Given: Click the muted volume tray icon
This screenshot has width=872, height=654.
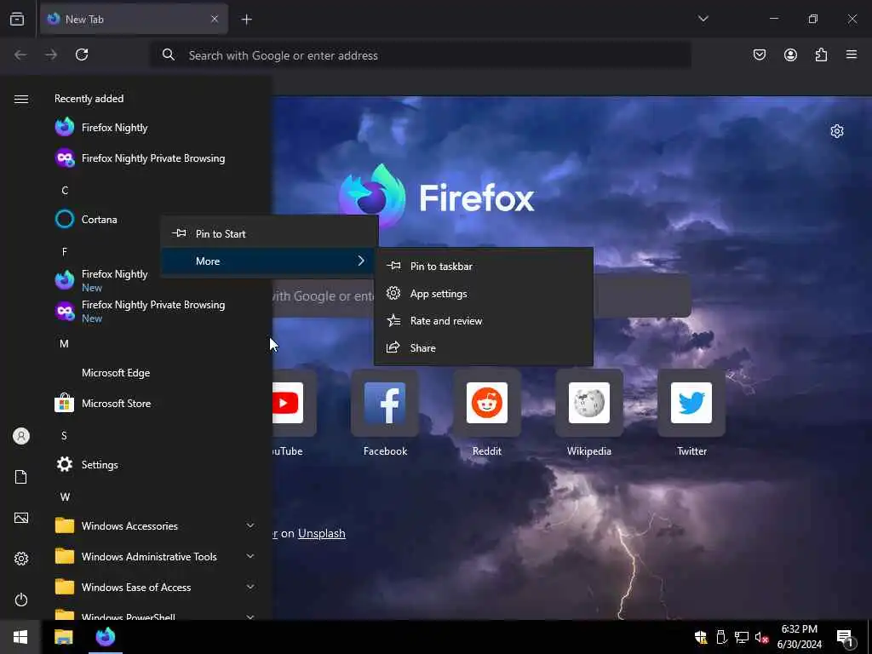Looking at the screenshot, I should (761, 638).
